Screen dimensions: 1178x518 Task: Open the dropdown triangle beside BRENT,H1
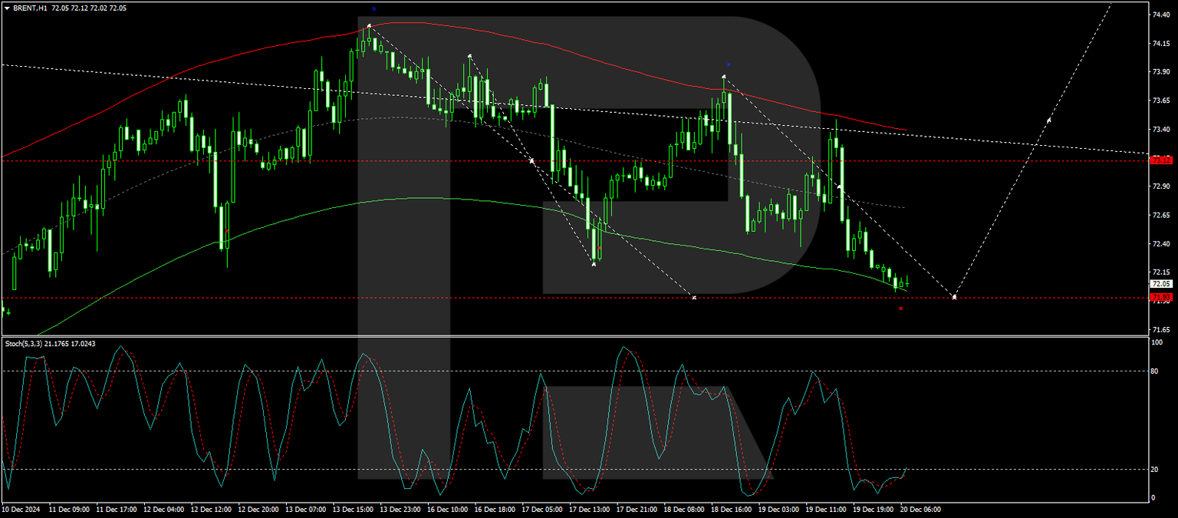coord(7,8)
